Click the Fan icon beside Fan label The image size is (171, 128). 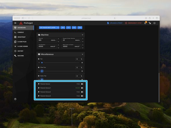[39, 59]
